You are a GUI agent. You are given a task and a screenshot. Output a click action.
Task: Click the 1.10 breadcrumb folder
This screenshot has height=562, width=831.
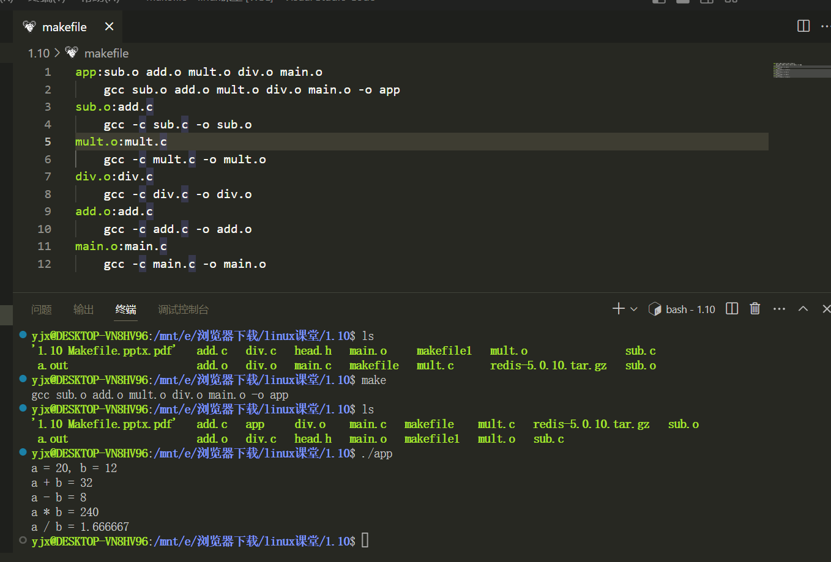[x=39, y=53]
